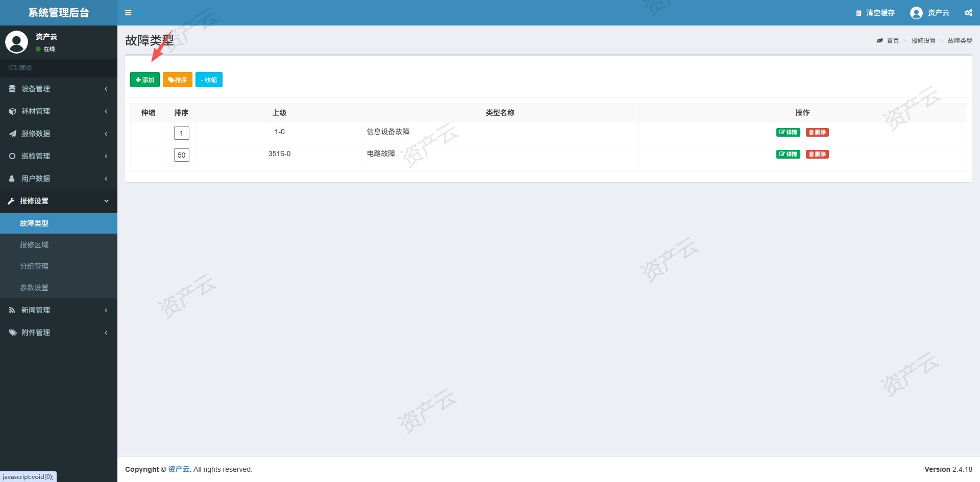This screenshot has width=980, height=482.
Task: Click the breadcrumb leaf icon
Action: tap(879, 41)
